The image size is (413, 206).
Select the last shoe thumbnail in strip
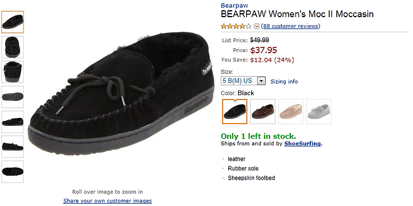(x=13, y=172)
